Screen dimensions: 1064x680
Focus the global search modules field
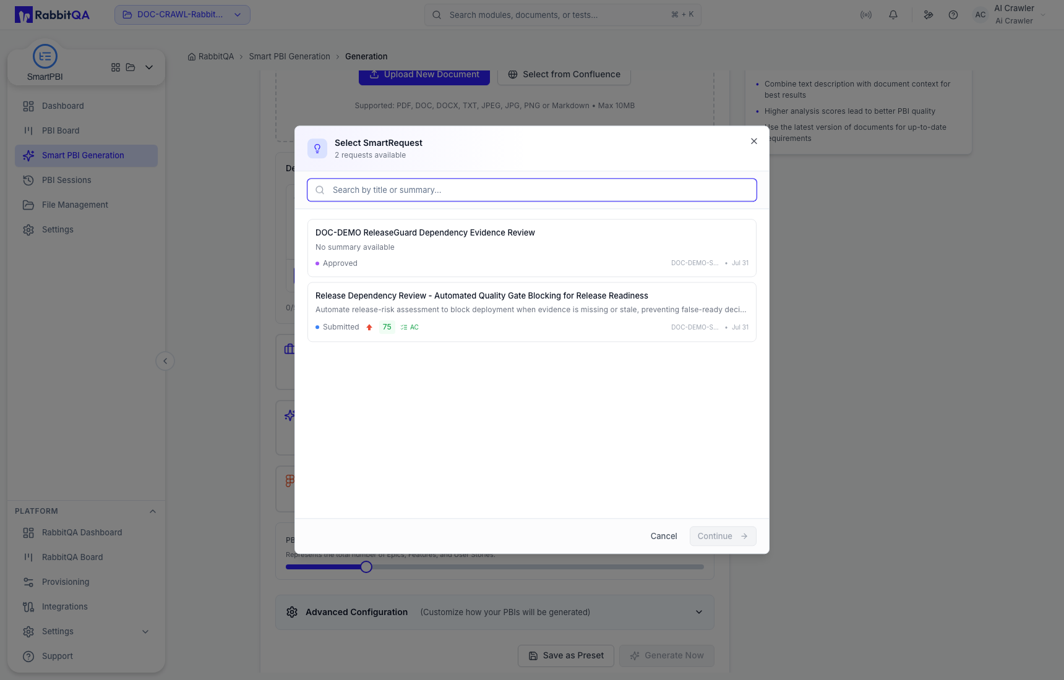(x=563, y=15)
